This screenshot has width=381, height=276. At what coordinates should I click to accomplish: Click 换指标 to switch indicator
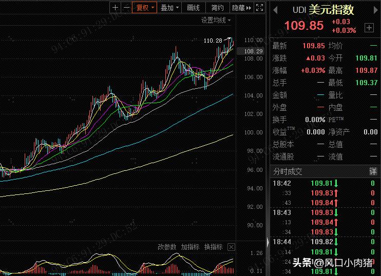point(213,247)
